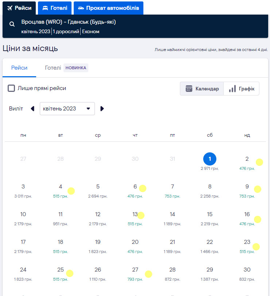Choose April 3 priced 3 011 грн.
Screen dimensions: 270x296
[23, 191]
